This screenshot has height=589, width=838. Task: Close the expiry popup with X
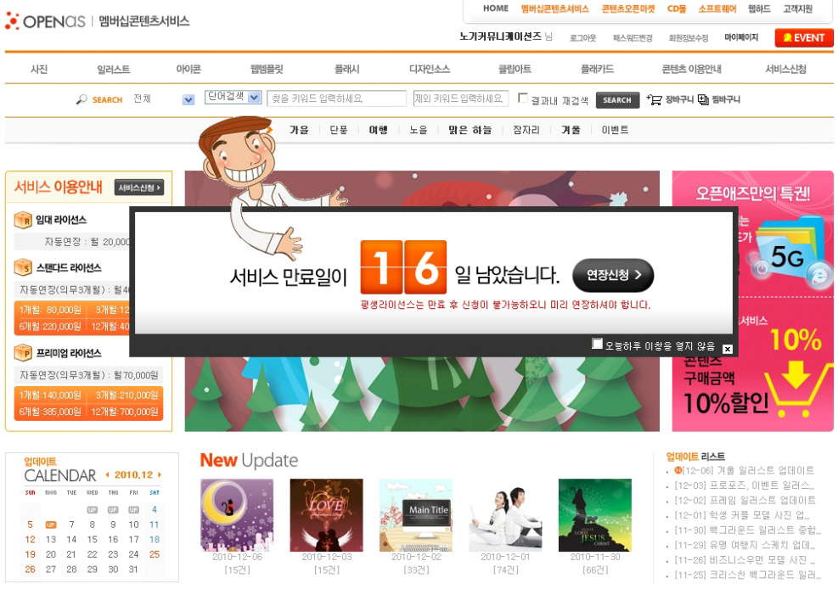tap(728, 349)
